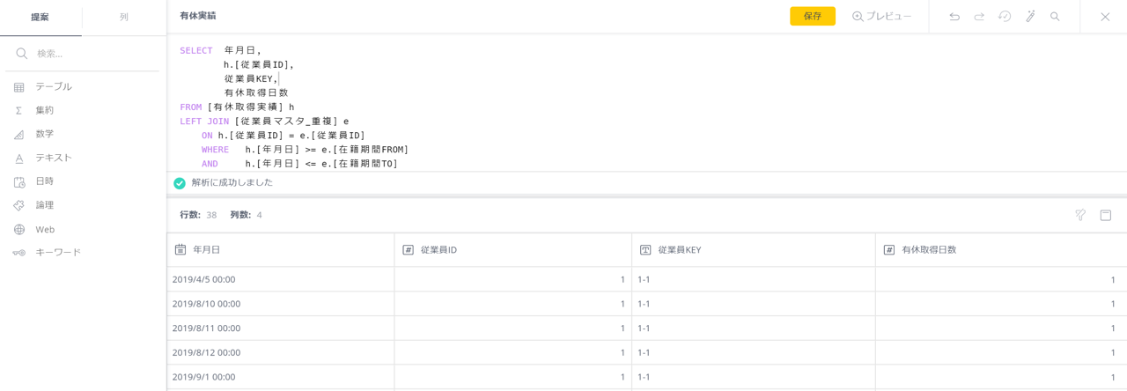Click the magic wand format icon
1127x391 pixels.
tap(1030, 17)
